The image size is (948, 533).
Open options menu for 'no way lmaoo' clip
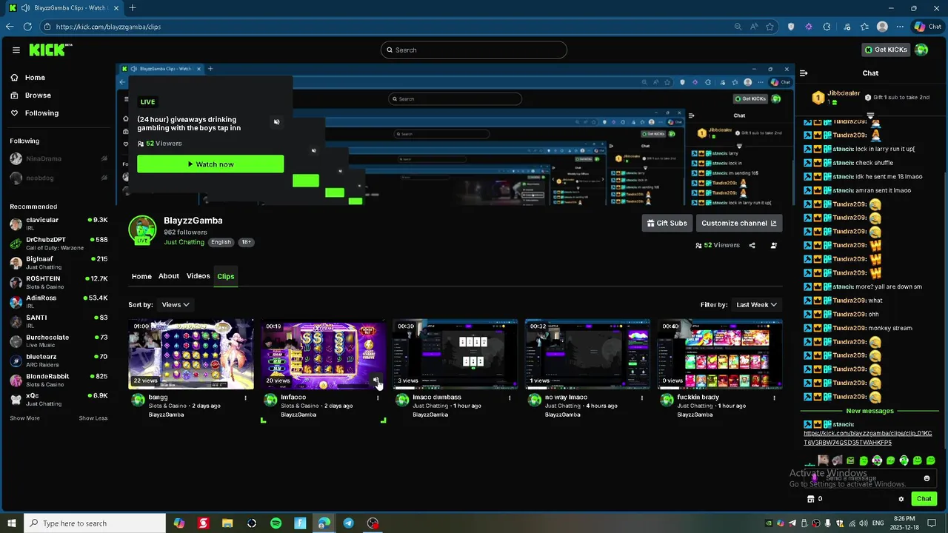click(x=642, y=398)
